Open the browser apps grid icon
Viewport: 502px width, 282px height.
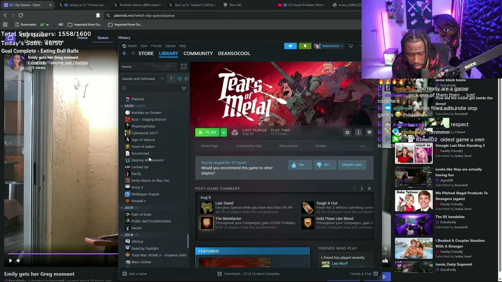tap(5, 24)
